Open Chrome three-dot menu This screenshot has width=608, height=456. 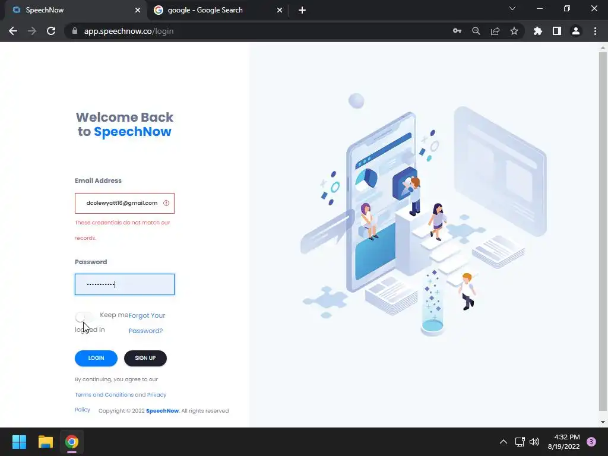tap(595, 31)
